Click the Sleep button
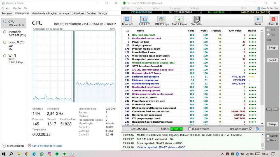Viewport: 280px width, 157px height. click(x=272, y=47)
